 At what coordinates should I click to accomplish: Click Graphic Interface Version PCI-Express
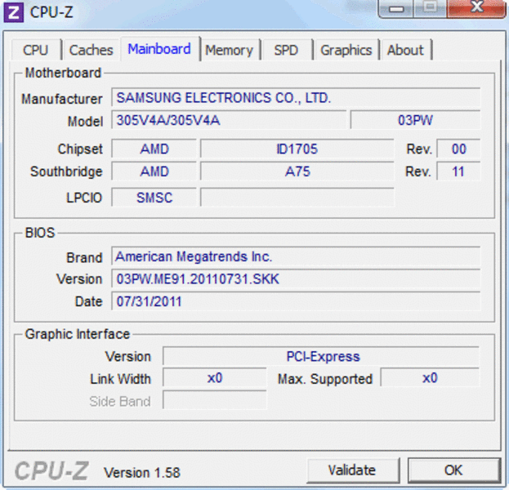pos(321,356)
